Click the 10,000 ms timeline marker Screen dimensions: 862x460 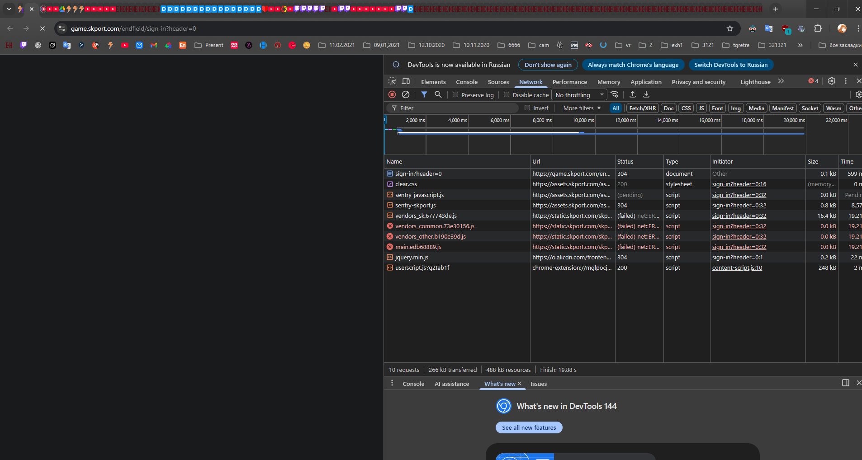pyautogui.click(x=583, y=121)
